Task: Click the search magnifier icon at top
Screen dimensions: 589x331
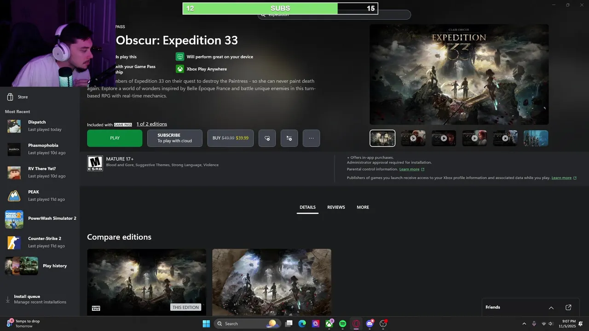Action: click(x=263, y=15)
